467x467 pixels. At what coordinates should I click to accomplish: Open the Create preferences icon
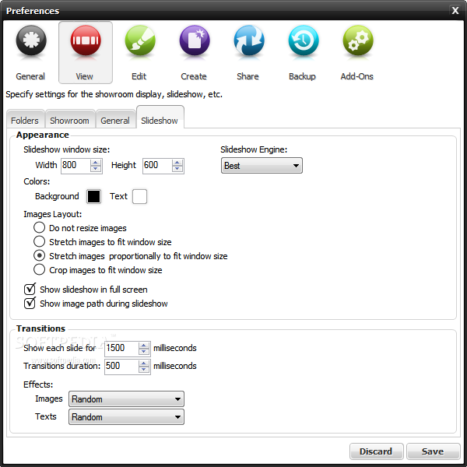(x=194, y=52)
